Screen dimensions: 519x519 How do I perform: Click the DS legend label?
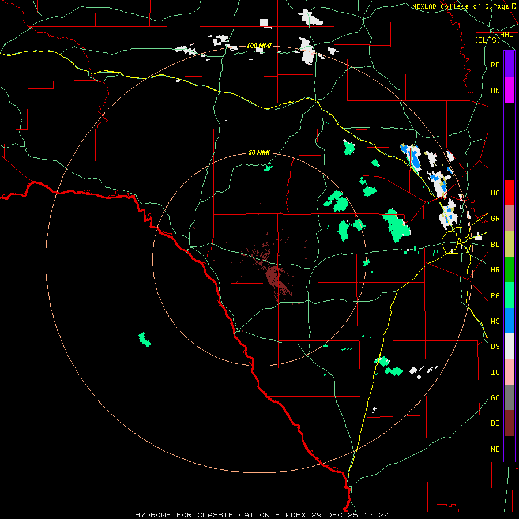tap(495, 347)
